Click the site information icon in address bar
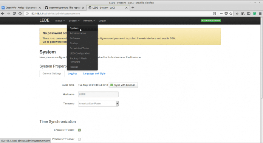This screenshot has width=263, height=143. pos(27,14)
